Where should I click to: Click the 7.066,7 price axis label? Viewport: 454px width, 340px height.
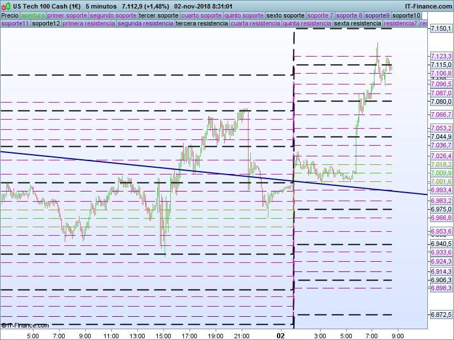[x=441, y=115]
